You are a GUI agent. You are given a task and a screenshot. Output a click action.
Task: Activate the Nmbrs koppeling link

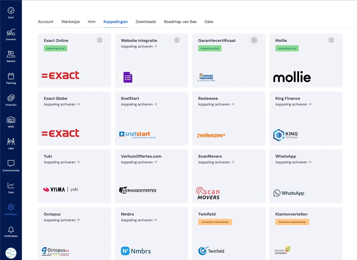click(139, 220)
